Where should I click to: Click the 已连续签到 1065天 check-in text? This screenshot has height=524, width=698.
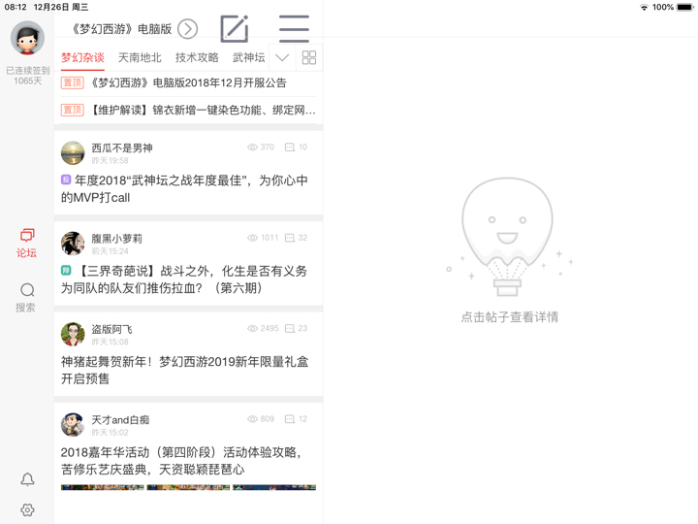pyautogui.click(x=27, y=76)
